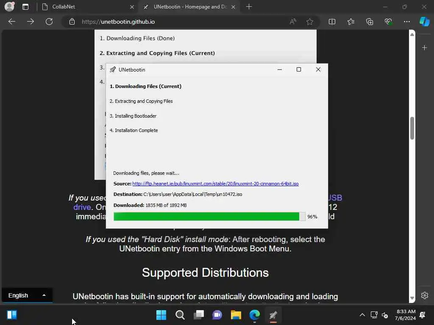Click the Destination temp file path
The height and width of the screenshot is (325, 434).
pyautogui.click(x=193, y=194)
